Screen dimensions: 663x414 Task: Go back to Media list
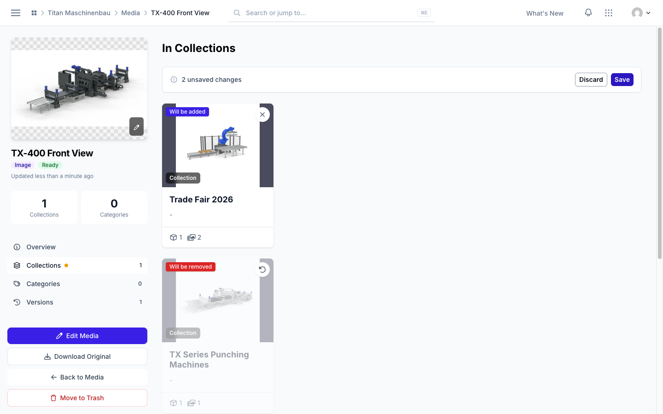(77, 377)
